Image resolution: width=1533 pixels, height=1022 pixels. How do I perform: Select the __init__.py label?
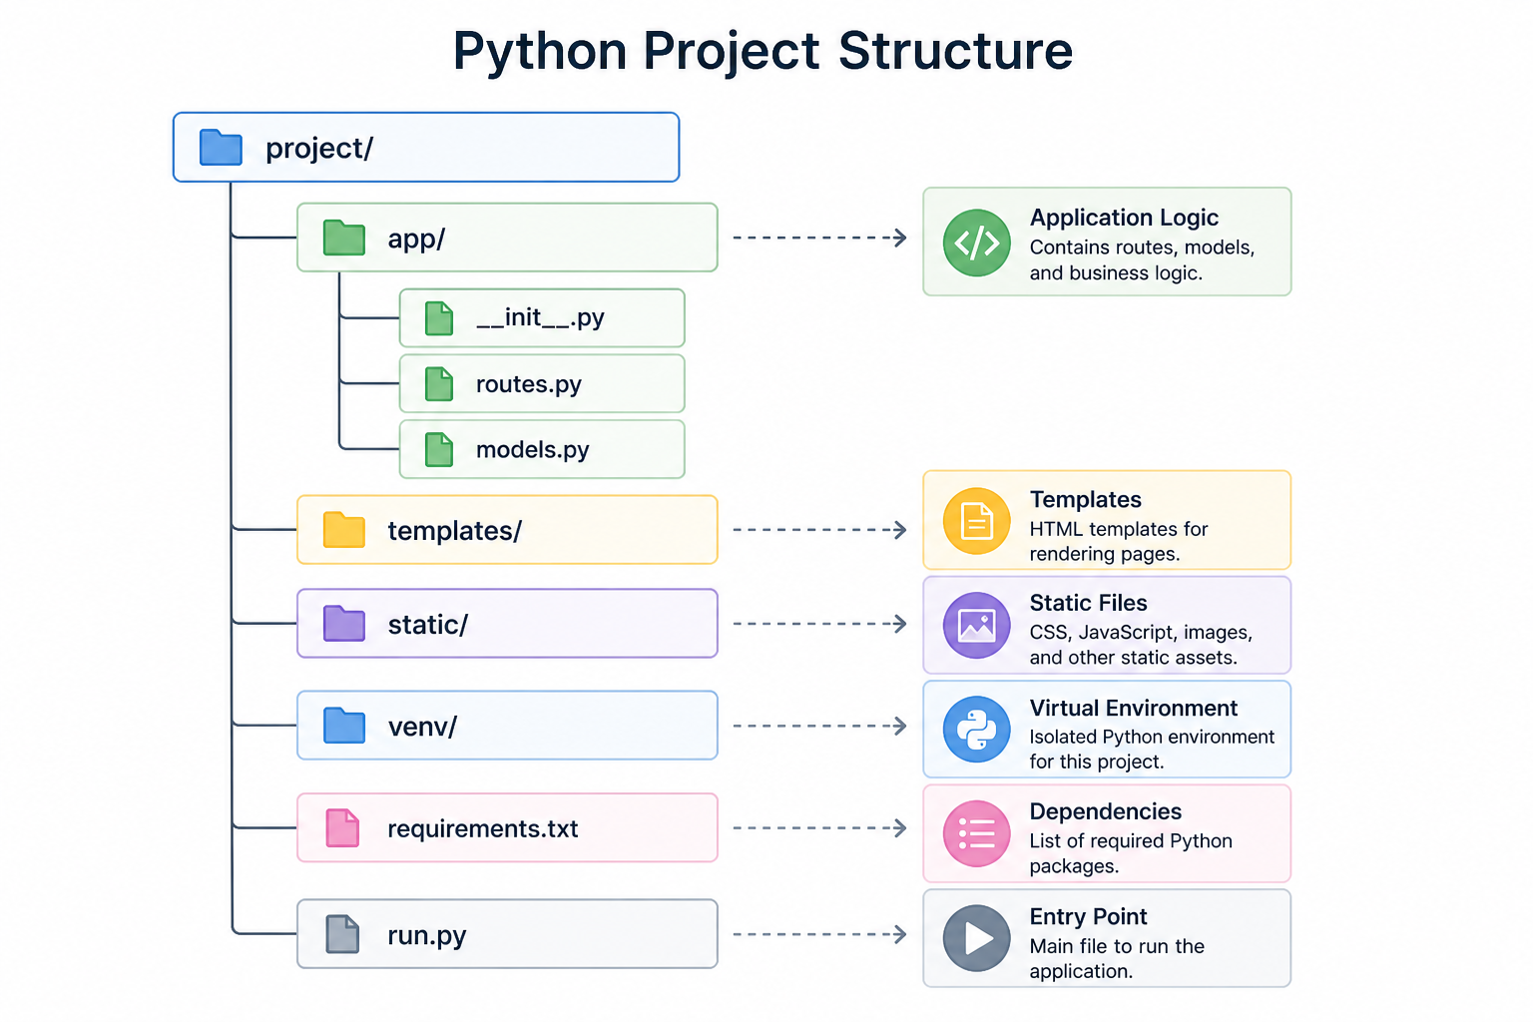point(540,318)
